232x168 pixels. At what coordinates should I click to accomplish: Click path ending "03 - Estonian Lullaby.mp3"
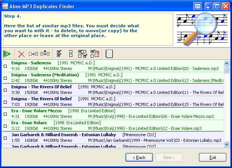click(155, 140)
